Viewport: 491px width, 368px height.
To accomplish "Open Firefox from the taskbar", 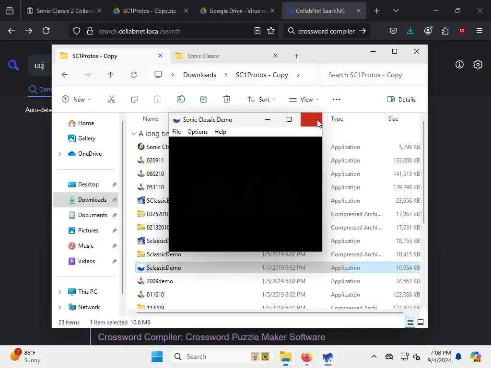I will pos(306,356).
